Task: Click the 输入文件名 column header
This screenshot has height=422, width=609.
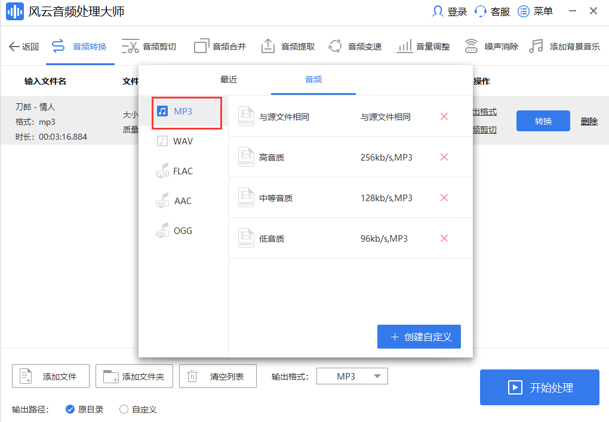Action: click(45, 81)
